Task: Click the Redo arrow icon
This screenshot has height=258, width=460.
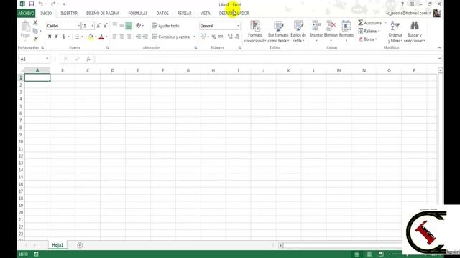Action: coord(52,4)
